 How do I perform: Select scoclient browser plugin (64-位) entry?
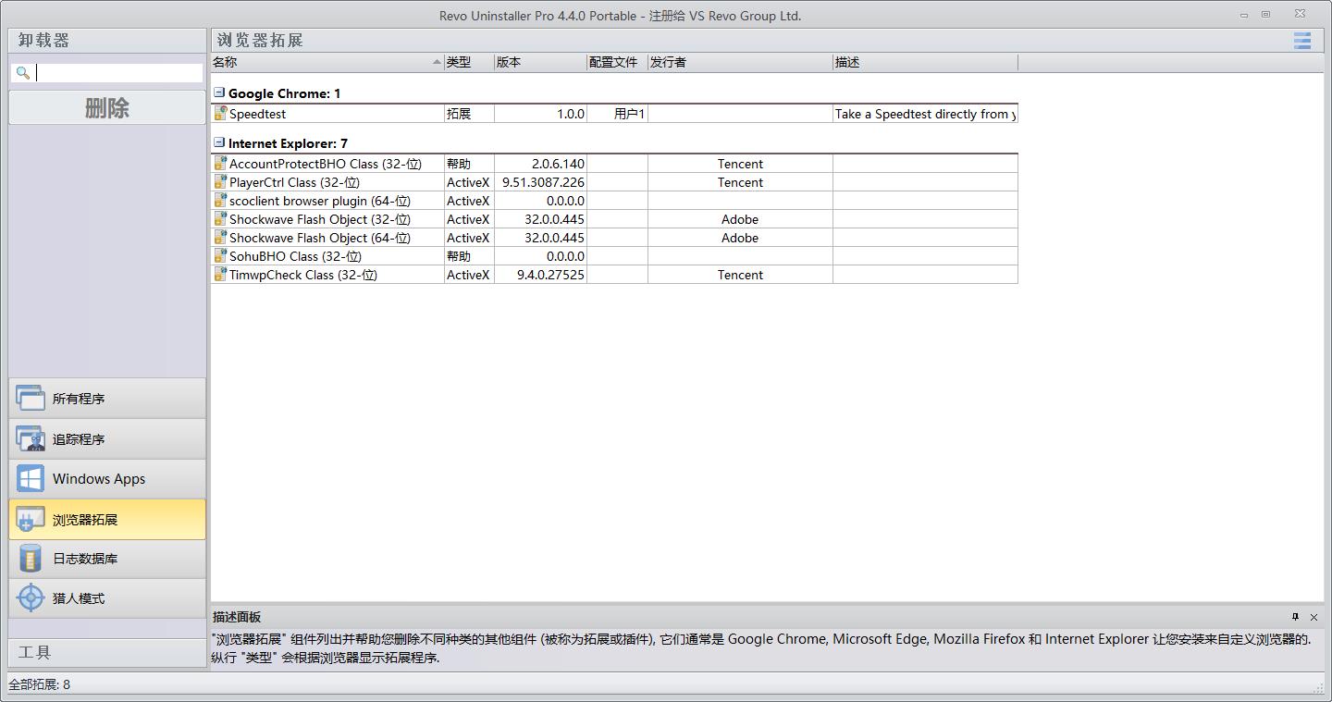click(319, 201)
